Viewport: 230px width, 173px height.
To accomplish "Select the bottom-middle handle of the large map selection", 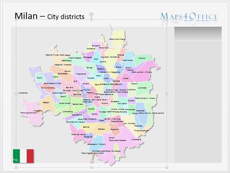I will click(x=92, y=168).
